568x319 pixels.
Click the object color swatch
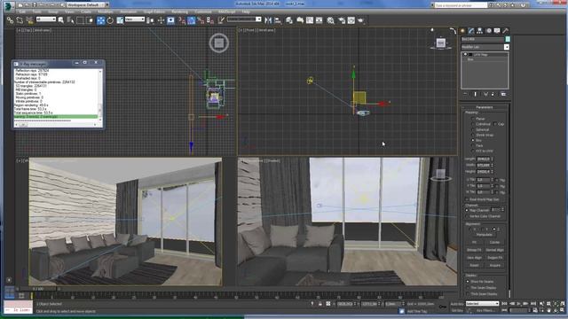(x=508, y=39)
